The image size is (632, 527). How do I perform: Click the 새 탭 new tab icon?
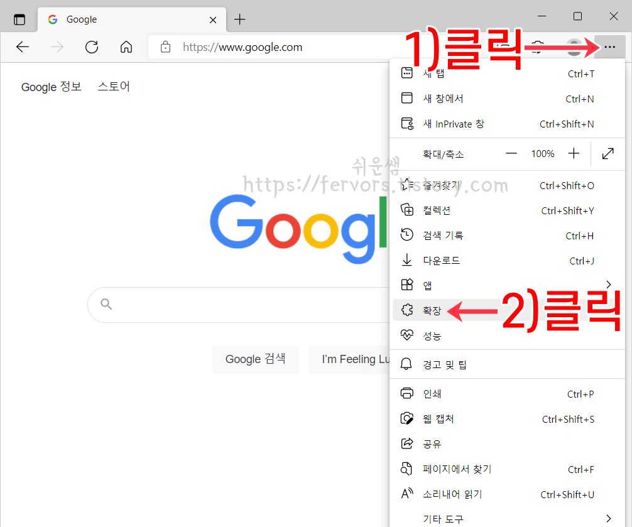pyautogui.click(x=406, y=73)
